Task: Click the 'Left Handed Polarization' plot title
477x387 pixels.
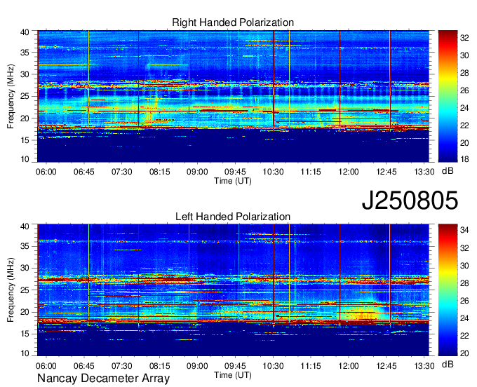Action: [233, 217]
